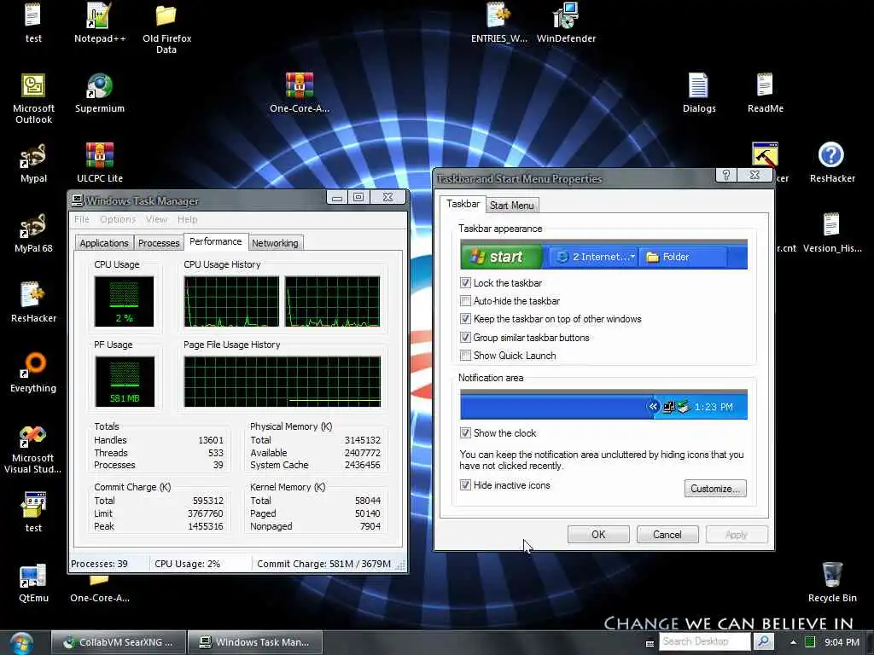The width and height of the screenshot is (874, 655).
Task: Click the Windows Start orb
Action: tap(21, 643)
